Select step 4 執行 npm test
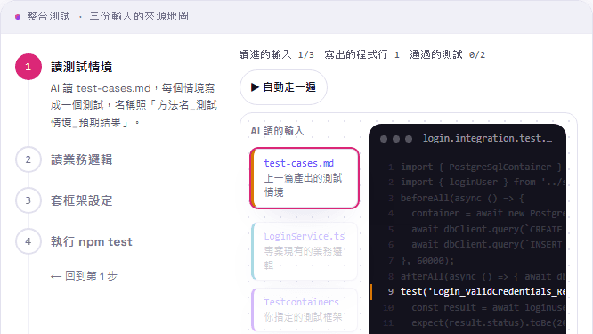The height and width of the screenshot is (334, 593). pos(92,241)
